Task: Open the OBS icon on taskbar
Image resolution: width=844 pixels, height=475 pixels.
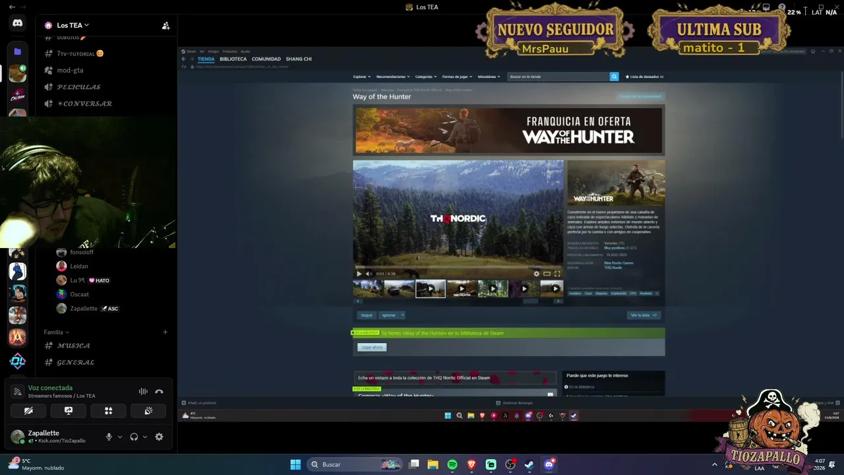Action: [x=510, y=464]
